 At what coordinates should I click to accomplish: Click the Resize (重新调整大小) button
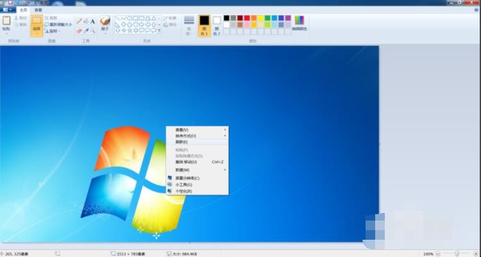(58, 24)
